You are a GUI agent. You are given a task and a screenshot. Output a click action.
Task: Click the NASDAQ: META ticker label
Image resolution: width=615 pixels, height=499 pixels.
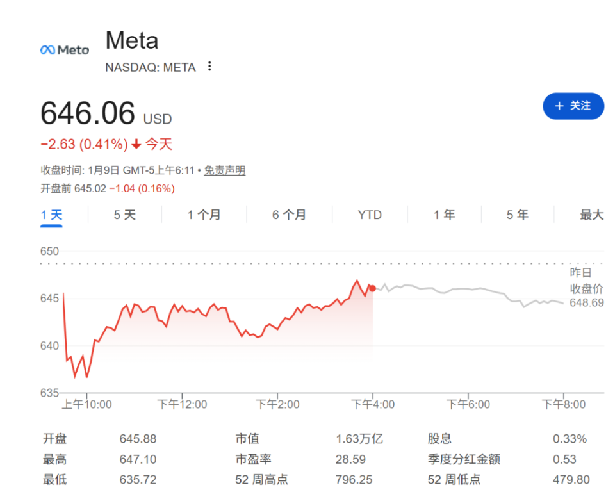point(151,67)
